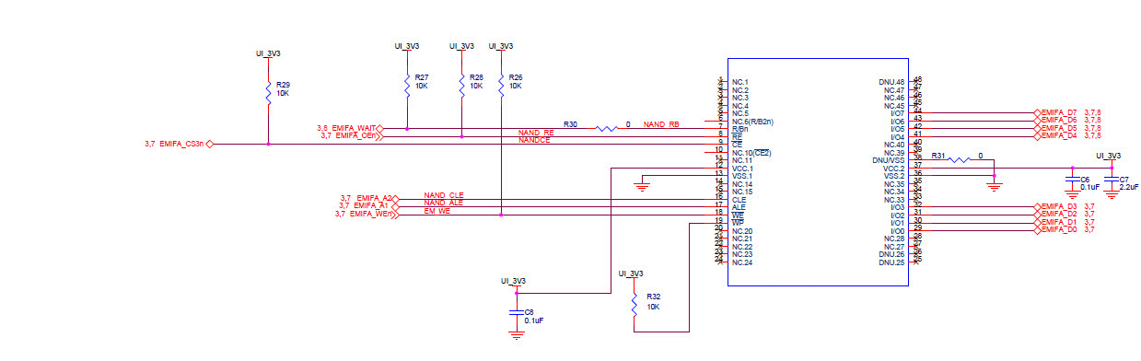1141x361 pixels.
Task: Click the R32 resistor label
Action: pyautogui.click(x=653, y=297)
